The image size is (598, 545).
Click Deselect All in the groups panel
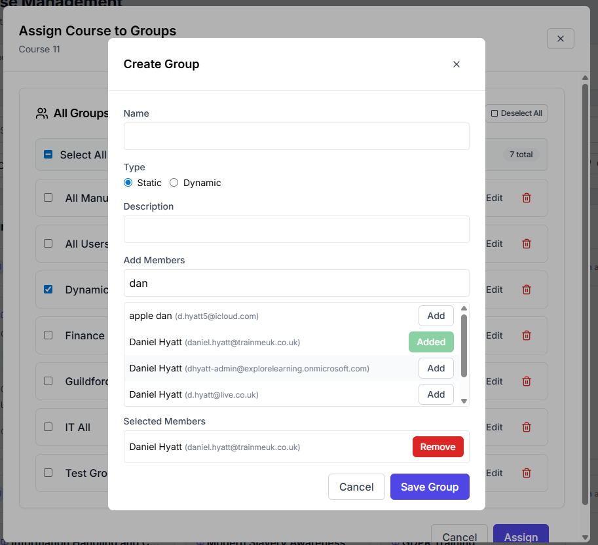(x=517, y=113)
